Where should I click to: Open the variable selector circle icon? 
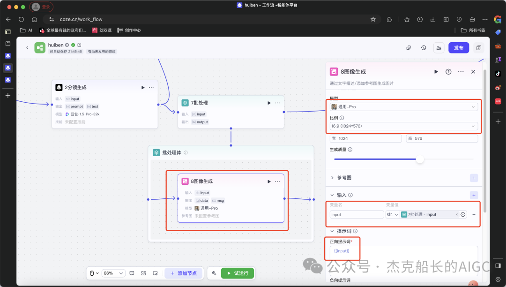click(463, 215)
